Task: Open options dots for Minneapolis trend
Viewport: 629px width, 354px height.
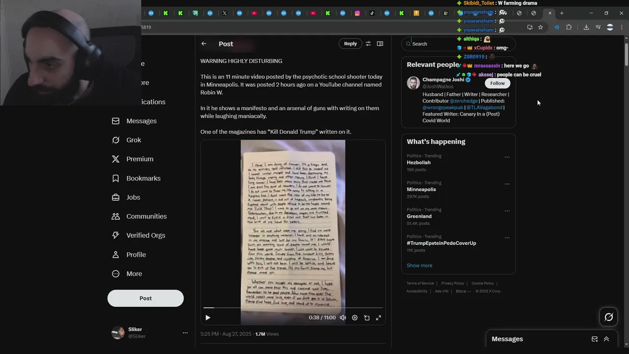Action: pos(507,184)
